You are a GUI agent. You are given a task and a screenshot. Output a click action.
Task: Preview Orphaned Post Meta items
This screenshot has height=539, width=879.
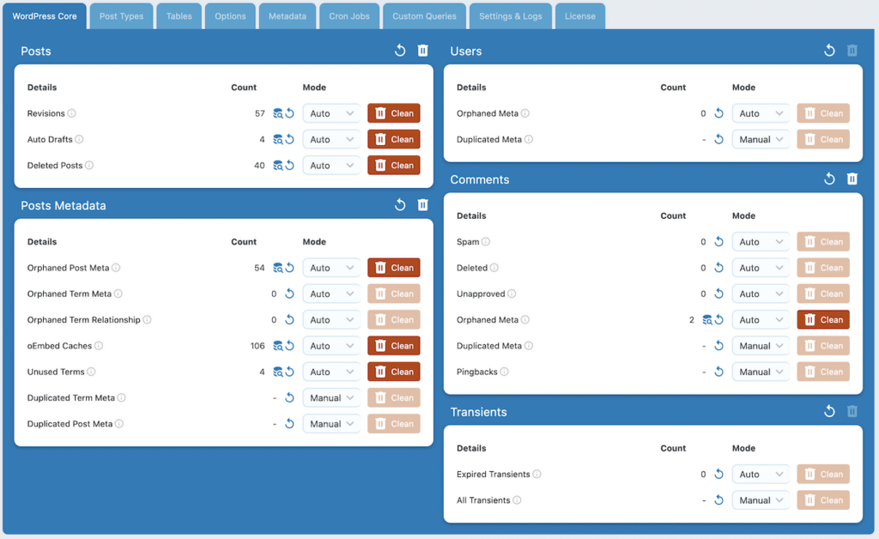(277, 268)
